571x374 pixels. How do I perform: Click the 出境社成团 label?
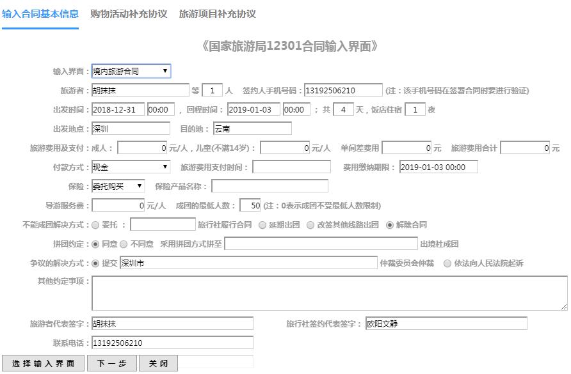point(439,244)
